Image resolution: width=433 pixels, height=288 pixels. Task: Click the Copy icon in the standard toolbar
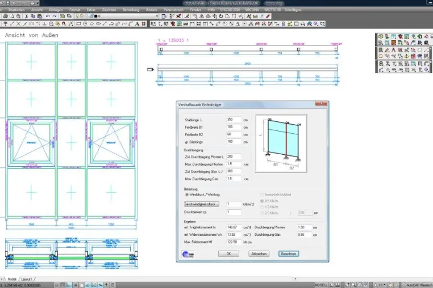pos(33,16)
